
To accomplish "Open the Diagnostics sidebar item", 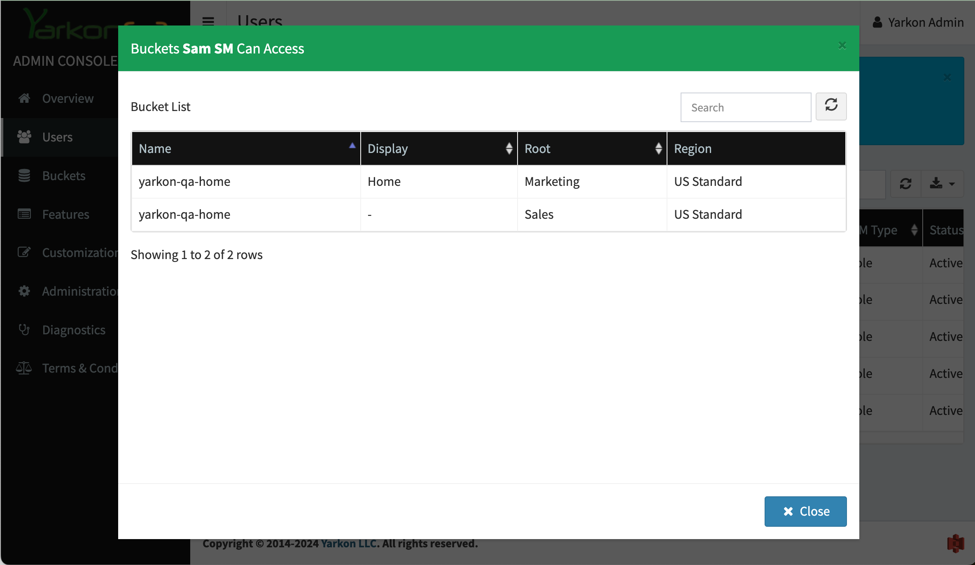I will coord(74,330).
